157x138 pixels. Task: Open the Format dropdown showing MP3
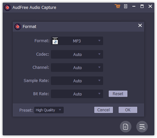[x=77, y=41]
